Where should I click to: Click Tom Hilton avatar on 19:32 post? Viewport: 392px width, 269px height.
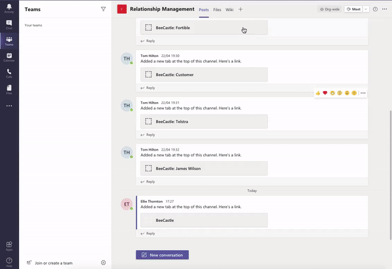(127, 152)
